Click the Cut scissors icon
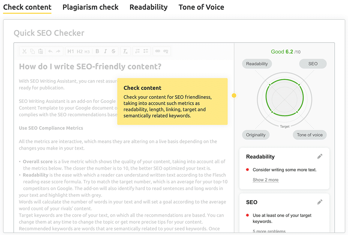This screenshot has height=235, width=348. click(x=24, y=51)
